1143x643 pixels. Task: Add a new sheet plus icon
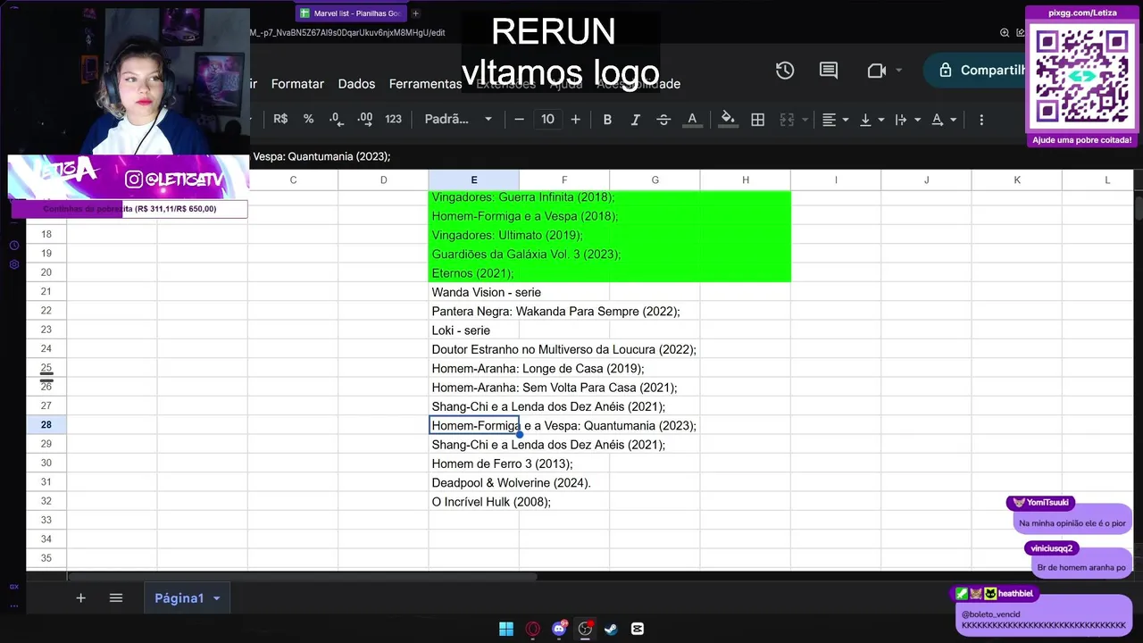80,598
